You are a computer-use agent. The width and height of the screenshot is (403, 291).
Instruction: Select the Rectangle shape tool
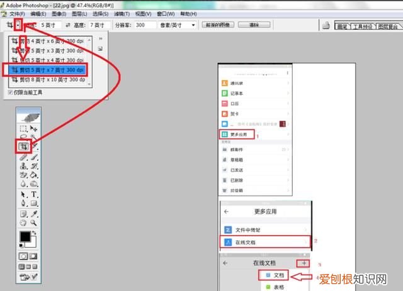tap(34, 203)
